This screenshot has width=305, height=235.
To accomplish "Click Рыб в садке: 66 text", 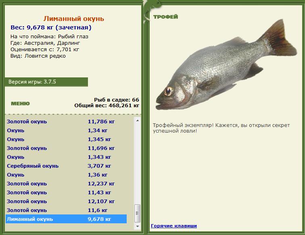I will click(x=117, y=100).
